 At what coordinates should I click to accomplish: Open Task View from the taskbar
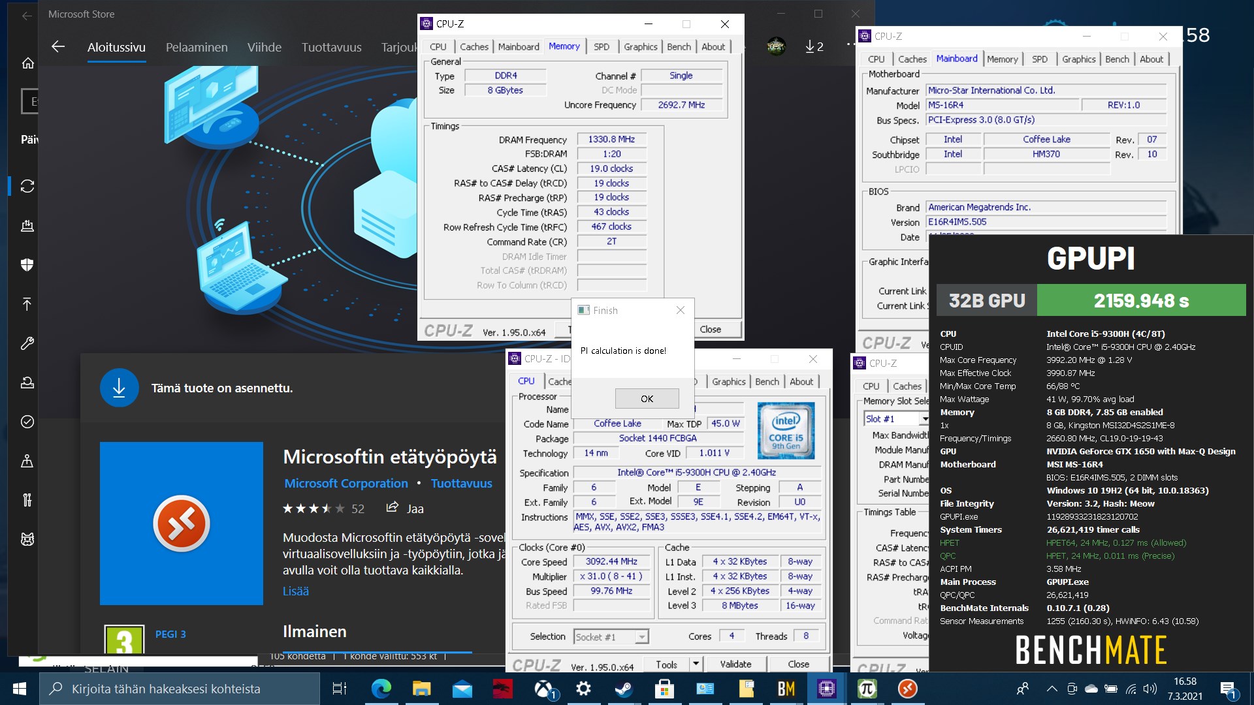(x=340, y=689)
